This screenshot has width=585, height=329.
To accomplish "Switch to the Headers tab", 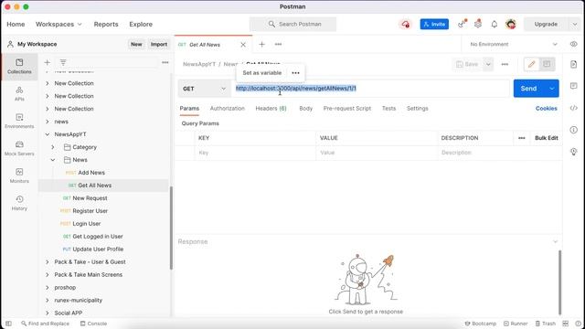I will point(271,109).
